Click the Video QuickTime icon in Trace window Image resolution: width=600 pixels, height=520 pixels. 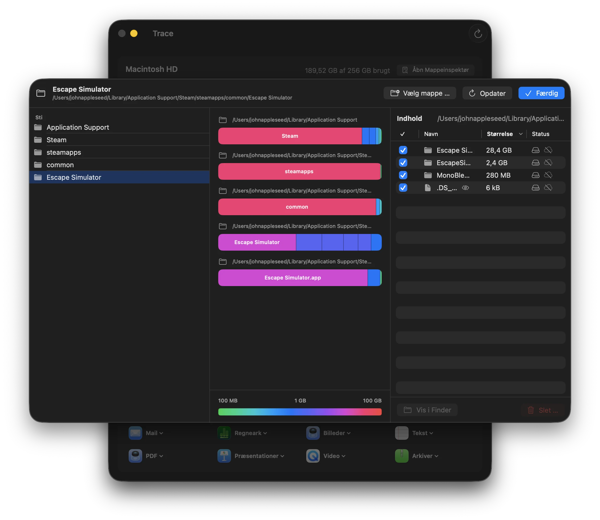coord(313,456)
